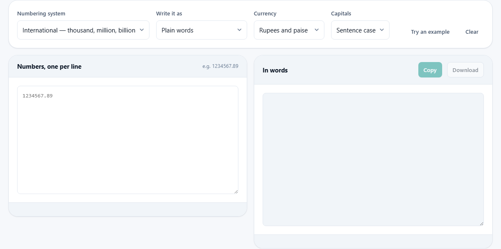Open the Write it as dropdown
Viewport: 501px width, 249px height.
202,30
